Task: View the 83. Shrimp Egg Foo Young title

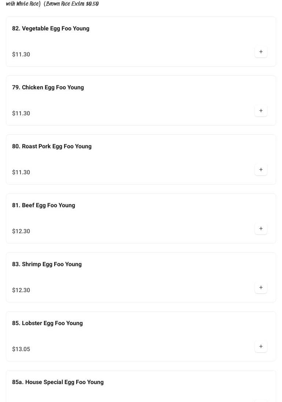Action: pyautogui.click(x=47, y=264)
